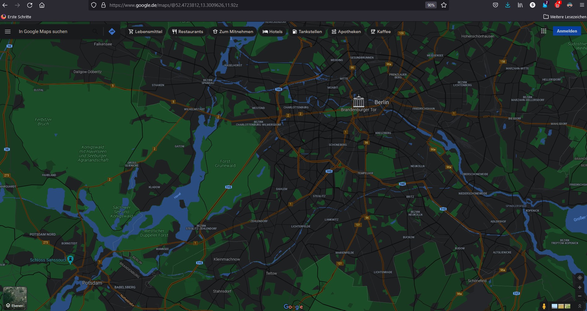This screenshot has width=587, height=311.
Task: Go forward in browser history
Action: pos(17,5)
